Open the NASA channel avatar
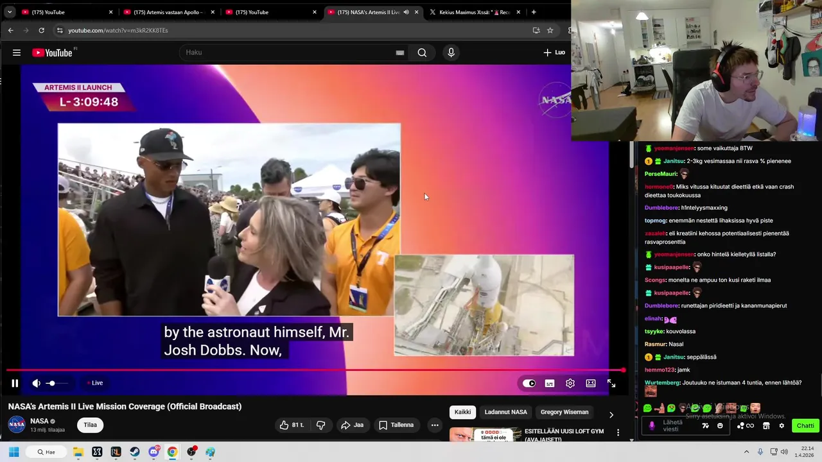Viewport: 822px width, 462px height. 17,424
